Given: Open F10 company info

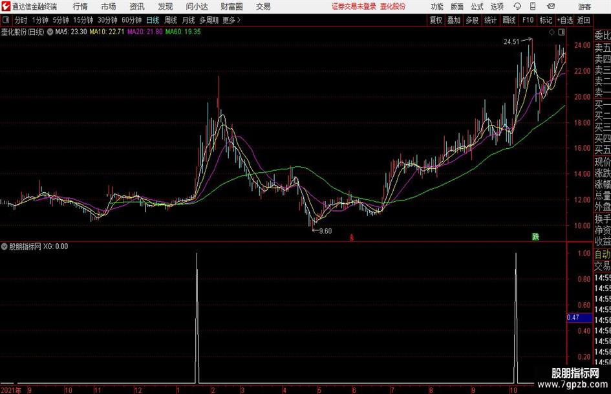Looking at the screenshot, I should pos(528,20).
